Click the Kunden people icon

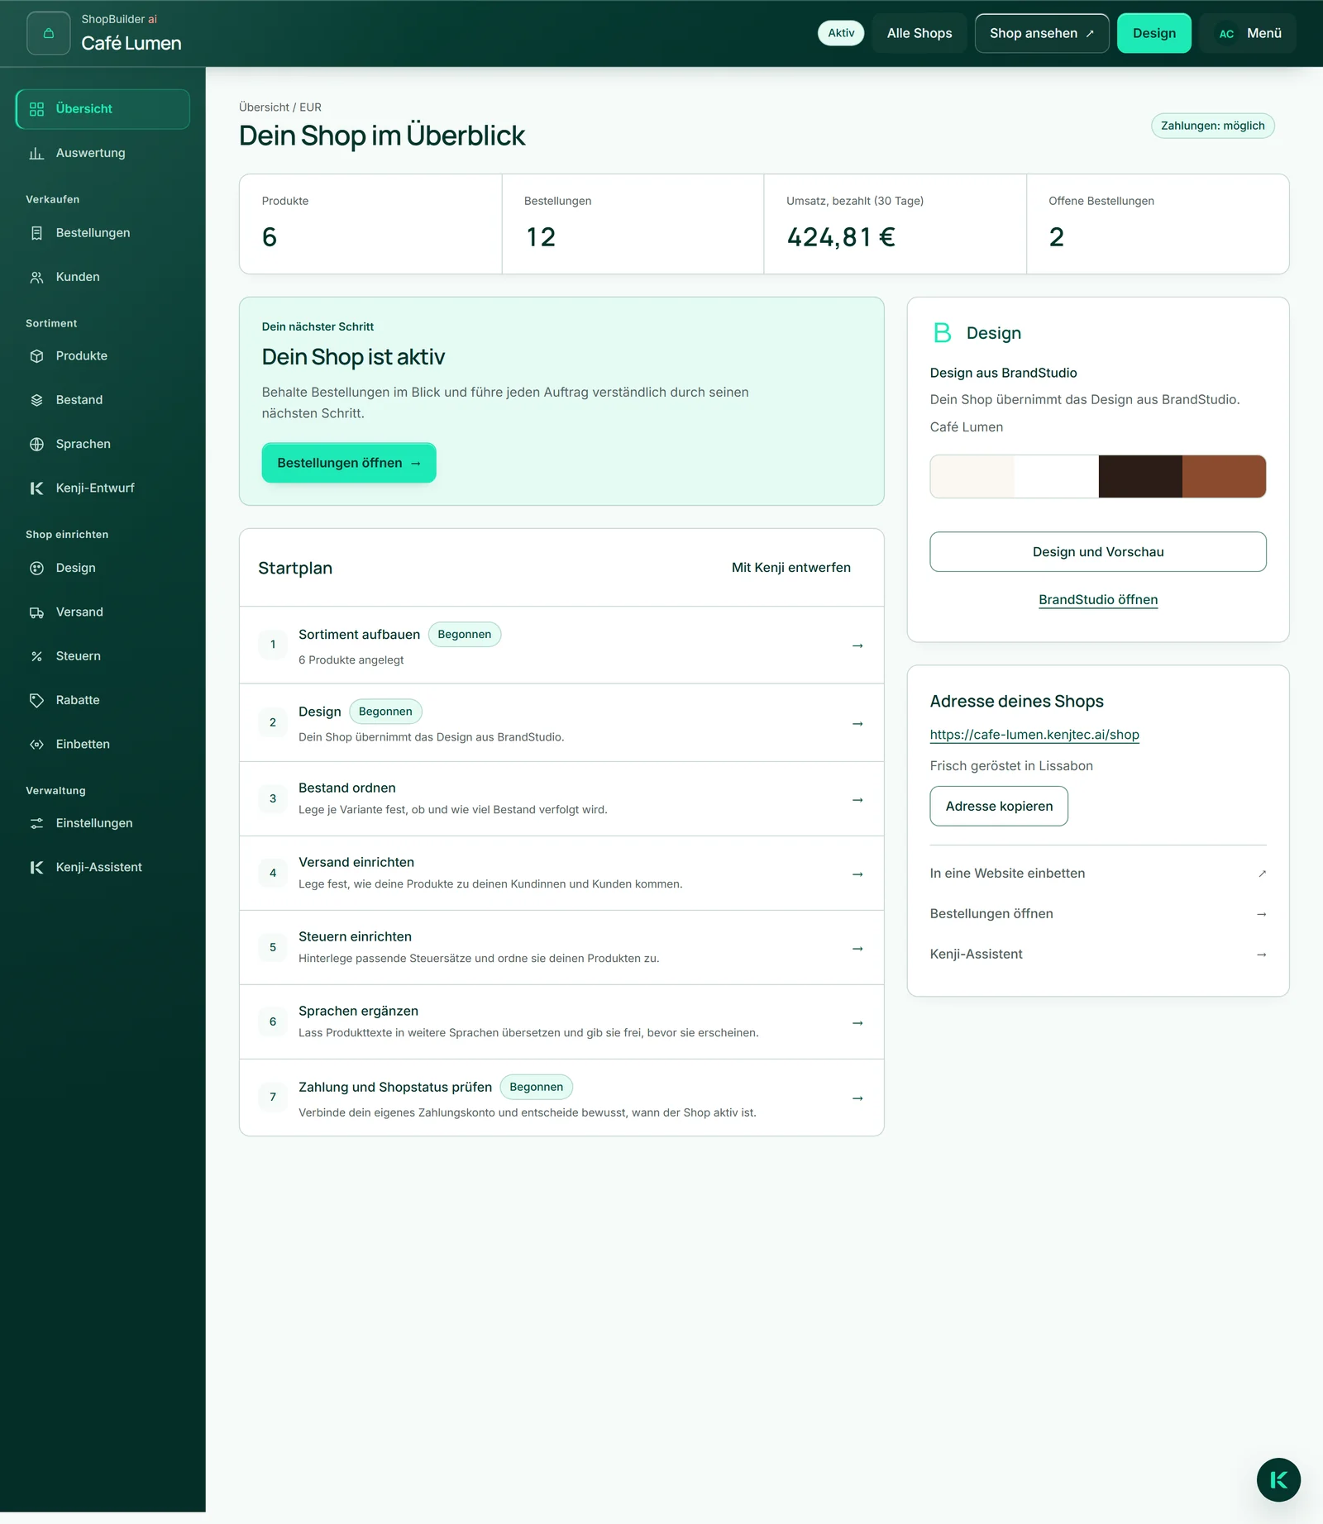pos(36,277)
